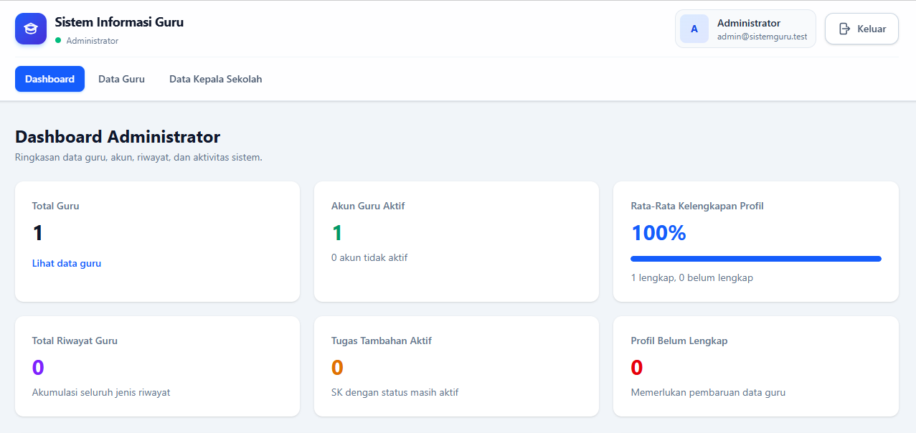Click the blue 100% value
This screenshot has width=916, height=433.
(x=658, y=233)
